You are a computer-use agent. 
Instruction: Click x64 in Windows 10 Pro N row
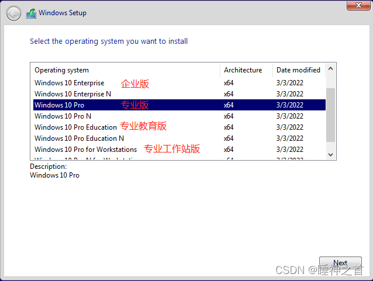click(229, 116)
